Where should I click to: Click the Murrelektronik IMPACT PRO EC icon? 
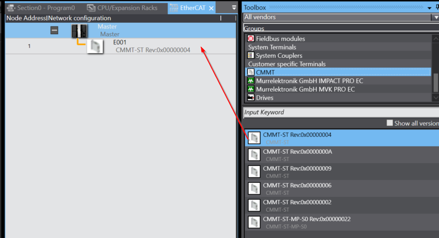coord(251,81)
